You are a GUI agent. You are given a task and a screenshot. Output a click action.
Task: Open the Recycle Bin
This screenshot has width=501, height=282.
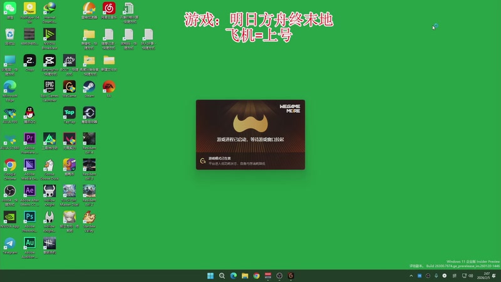pos(10,37)
